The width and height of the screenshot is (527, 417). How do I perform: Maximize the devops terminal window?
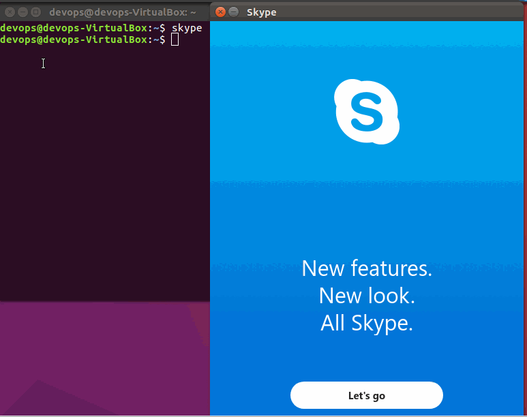(35, 12)
